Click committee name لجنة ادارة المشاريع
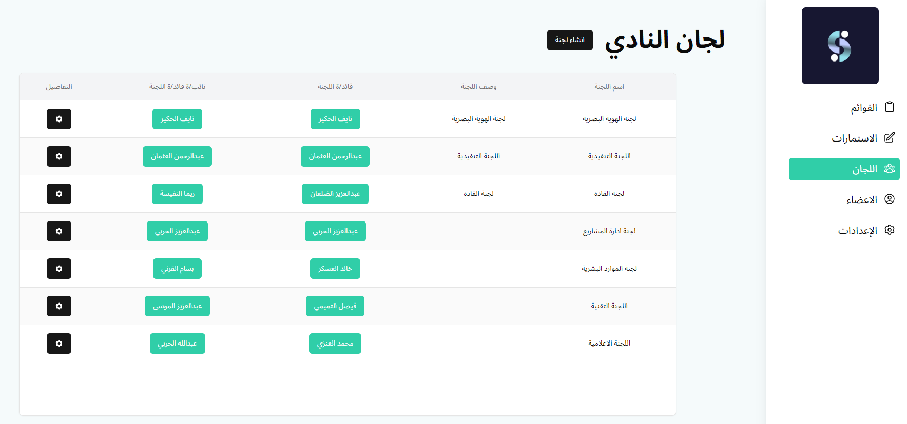 tap(609, 231)
